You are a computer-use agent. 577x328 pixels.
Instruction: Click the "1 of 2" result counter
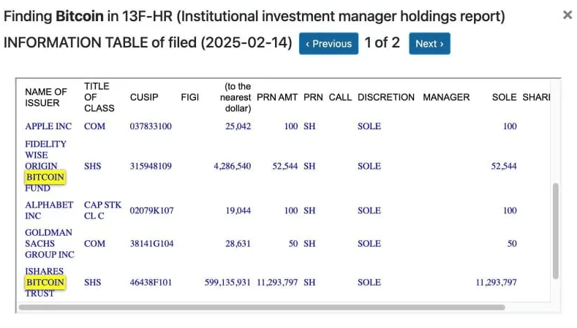[382, 43]
